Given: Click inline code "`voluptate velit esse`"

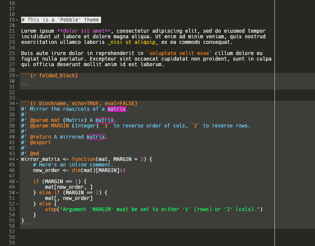Looking at the screenshot, I should pyautogui.click(x=179, y=53).
